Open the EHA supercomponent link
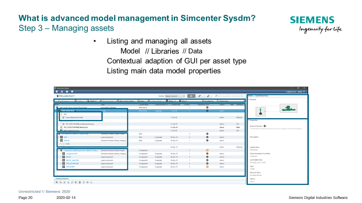The height and width of the screenshot is (203, 362). [x=65, y=137]
